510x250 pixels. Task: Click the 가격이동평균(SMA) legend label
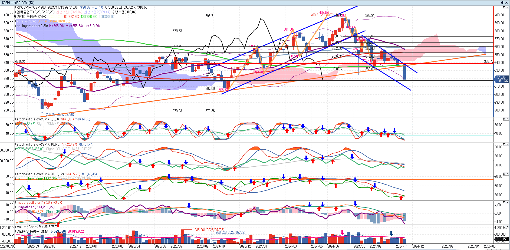[31, 17]
